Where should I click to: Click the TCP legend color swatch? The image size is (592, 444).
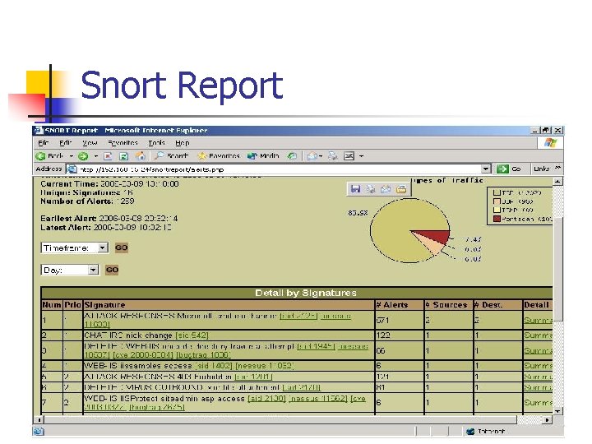point(497,192)
